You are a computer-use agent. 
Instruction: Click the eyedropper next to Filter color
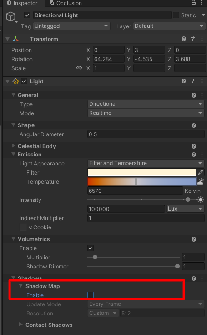click(x=201, y=172)
